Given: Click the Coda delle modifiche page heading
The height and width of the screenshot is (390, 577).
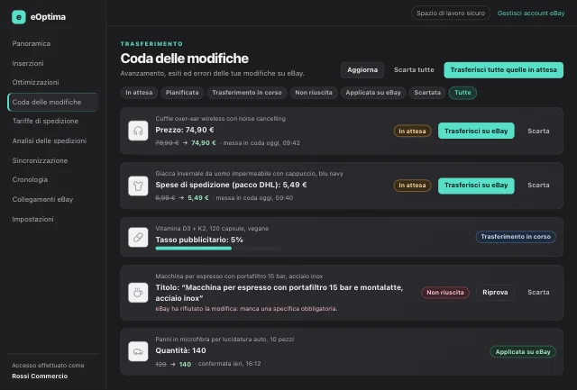Looking at the screenshot, I should tap(184, 59).
